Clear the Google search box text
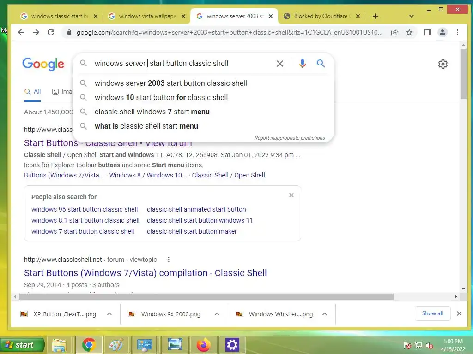Viewport: 473px width, 354px height. tap(279, 64)
